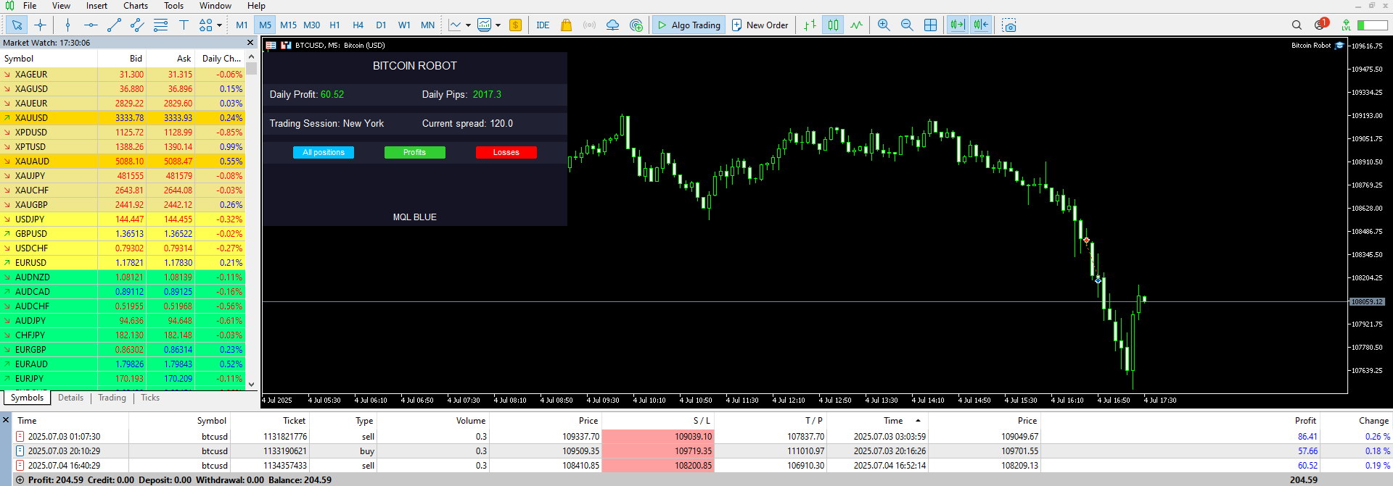Open the search magnifier
The height and width of the screenshot is (486, 1393).
[1297, 25]
